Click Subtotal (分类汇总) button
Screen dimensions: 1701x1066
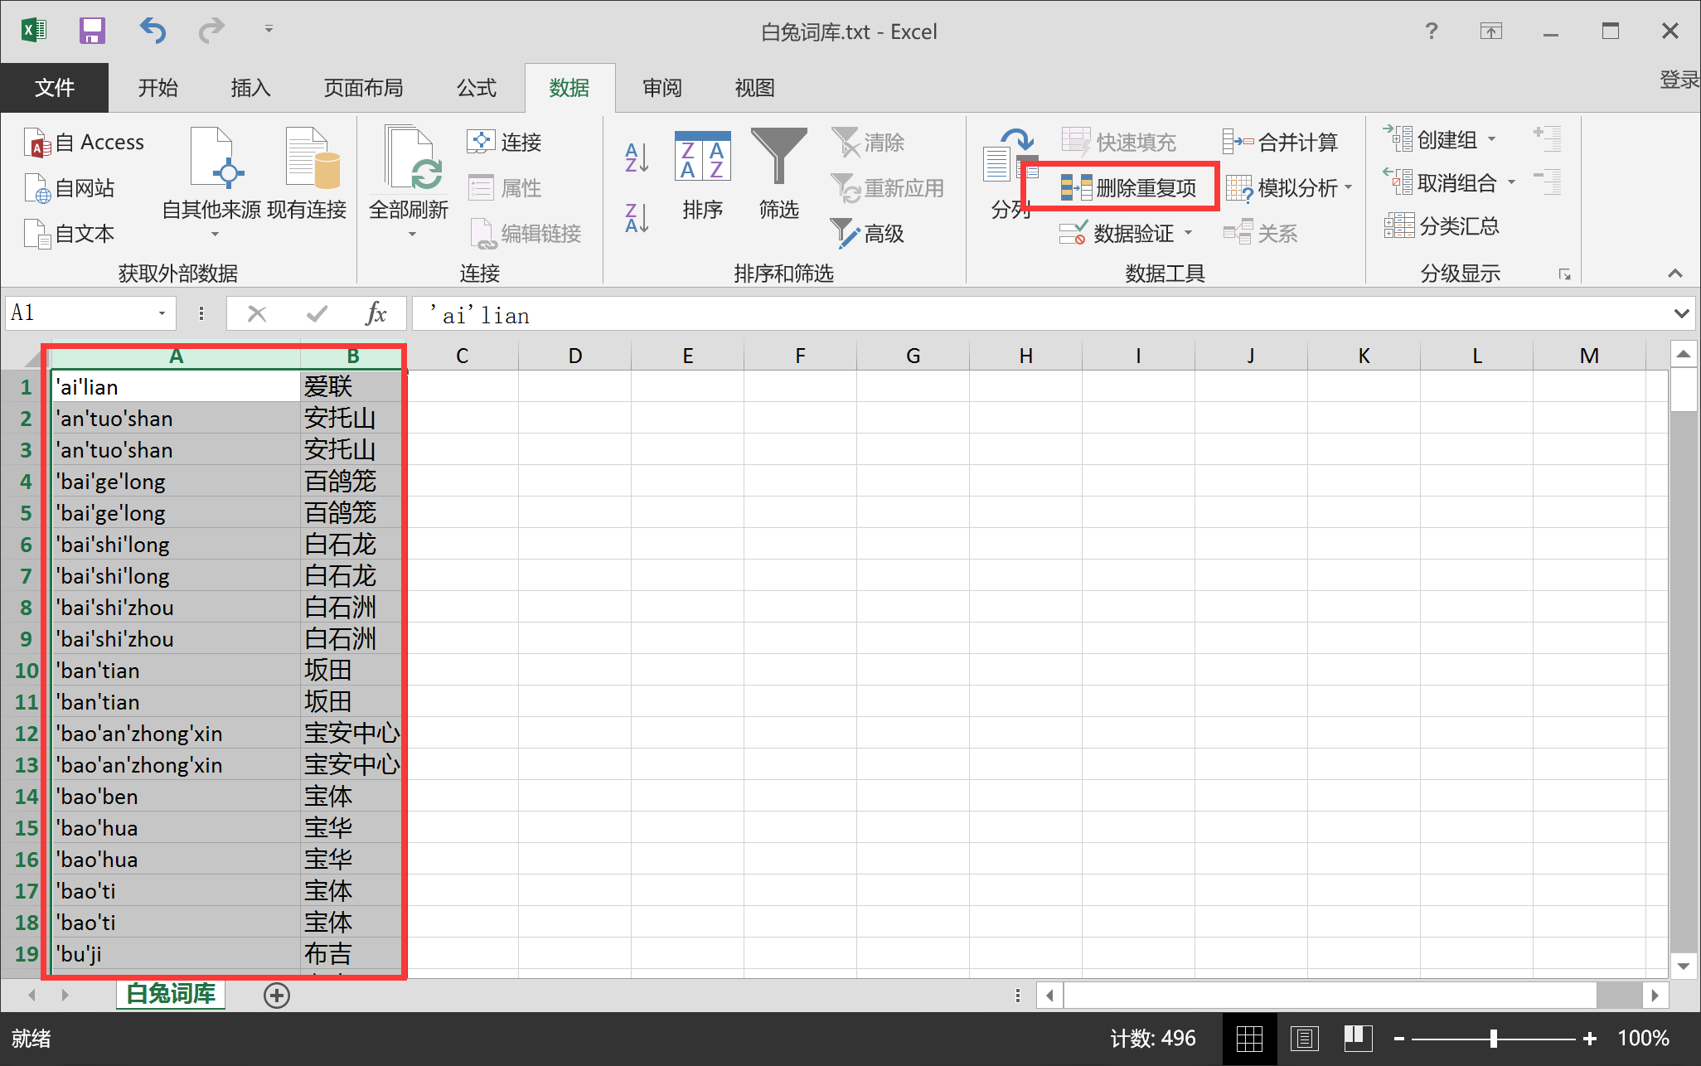click(1442, 225)
